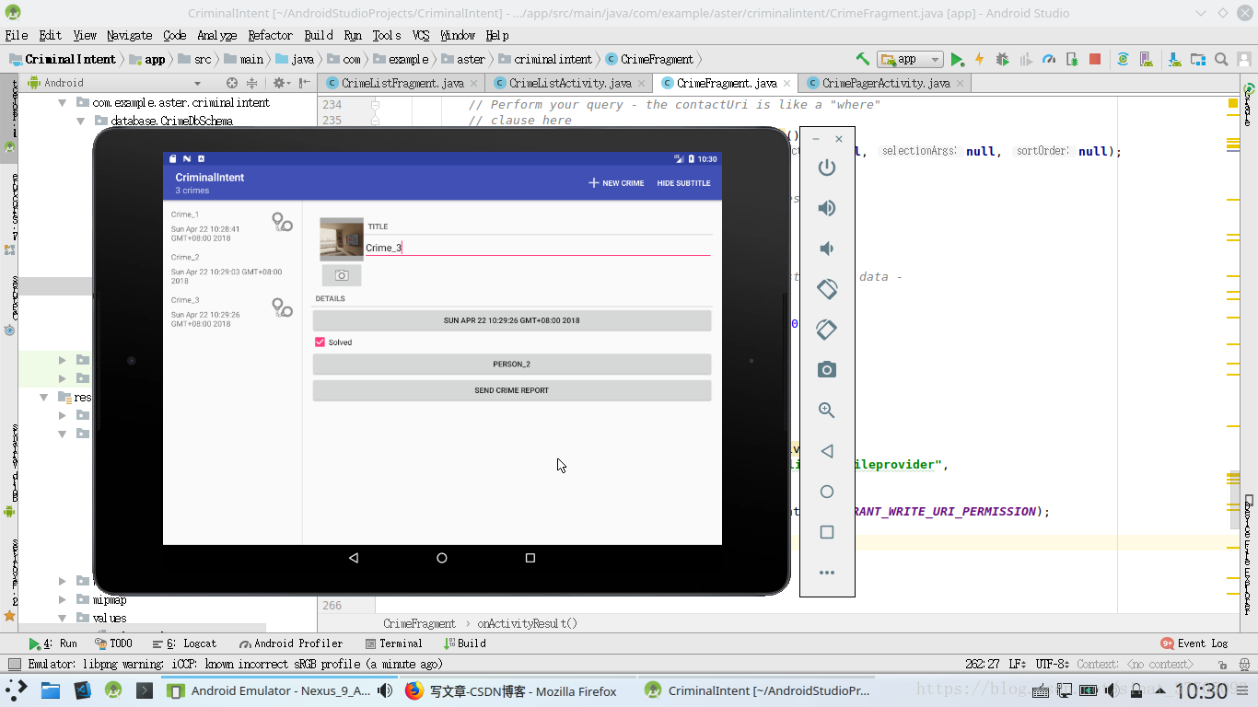Tap SEND CRIME REPORT button
1258x707 pixels.
click(512, 390)
